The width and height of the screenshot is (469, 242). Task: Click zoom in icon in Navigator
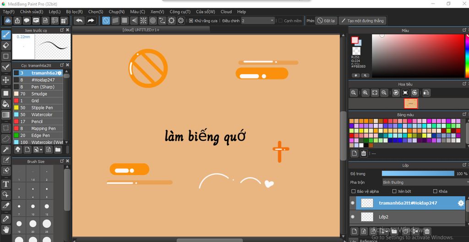click(365, 93)
